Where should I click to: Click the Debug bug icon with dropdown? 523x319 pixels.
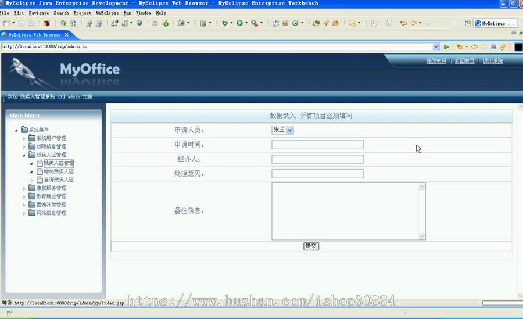(x=225, y=23)
